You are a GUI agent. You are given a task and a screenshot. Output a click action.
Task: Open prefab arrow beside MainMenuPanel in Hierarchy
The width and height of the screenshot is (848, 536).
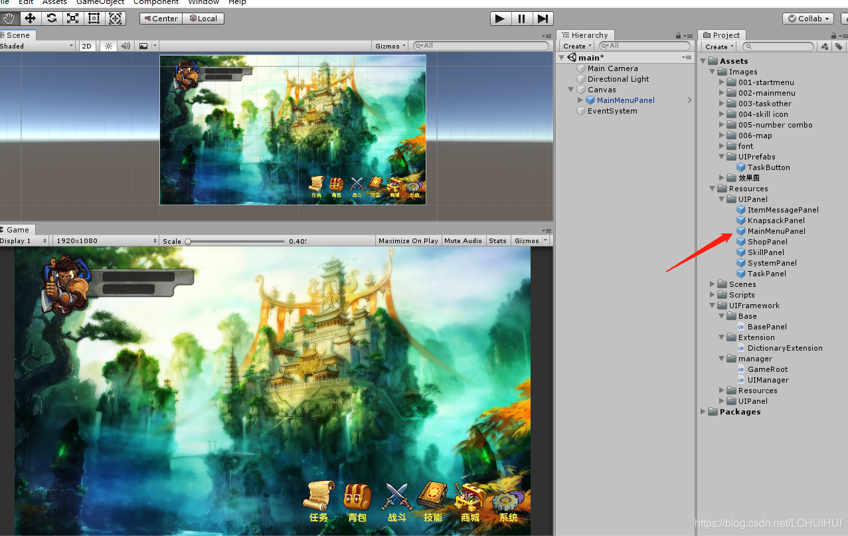689,100
